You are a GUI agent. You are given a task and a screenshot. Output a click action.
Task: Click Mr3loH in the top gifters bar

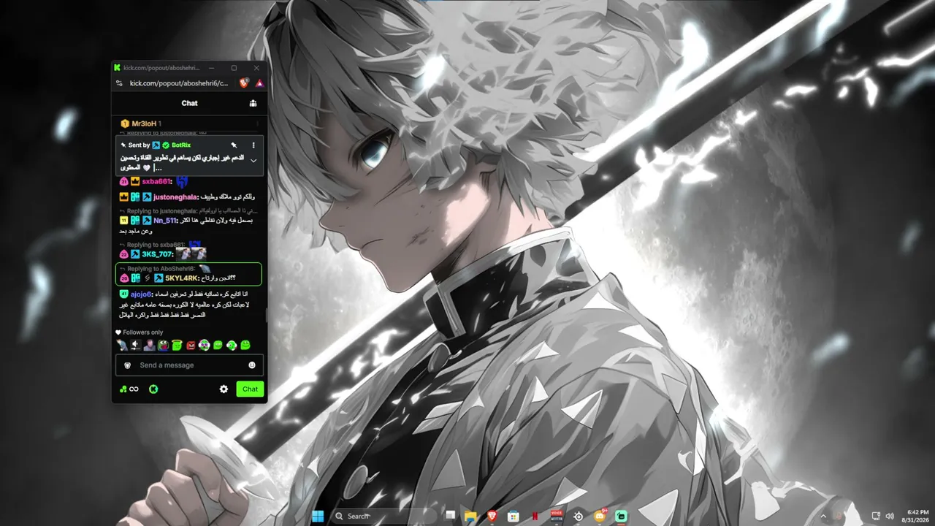(145, 123)
